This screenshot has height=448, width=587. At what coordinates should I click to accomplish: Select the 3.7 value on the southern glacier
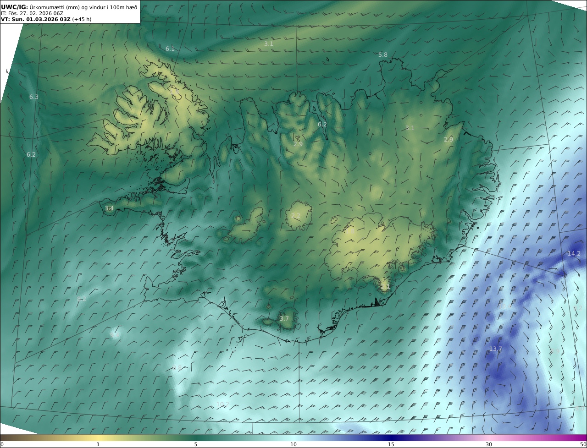coord(284,319)
